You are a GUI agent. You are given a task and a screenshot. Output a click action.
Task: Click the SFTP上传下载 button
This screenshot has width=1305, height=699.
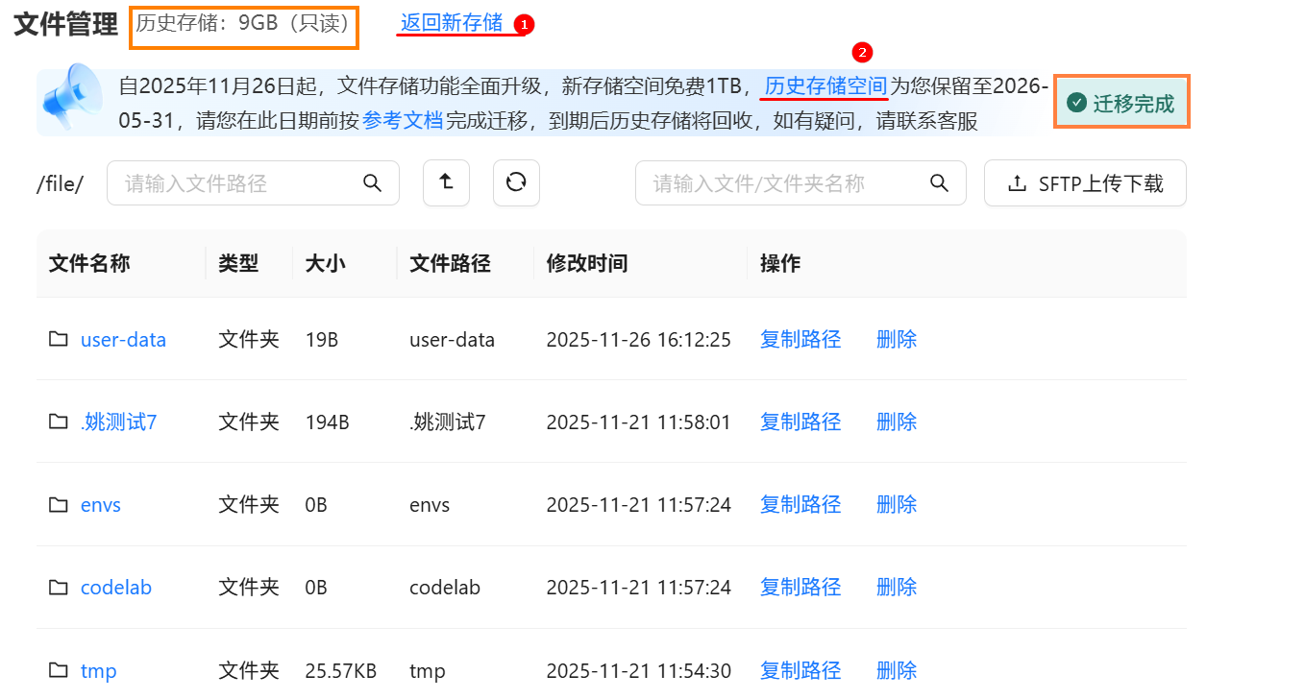click(1085, 182)
